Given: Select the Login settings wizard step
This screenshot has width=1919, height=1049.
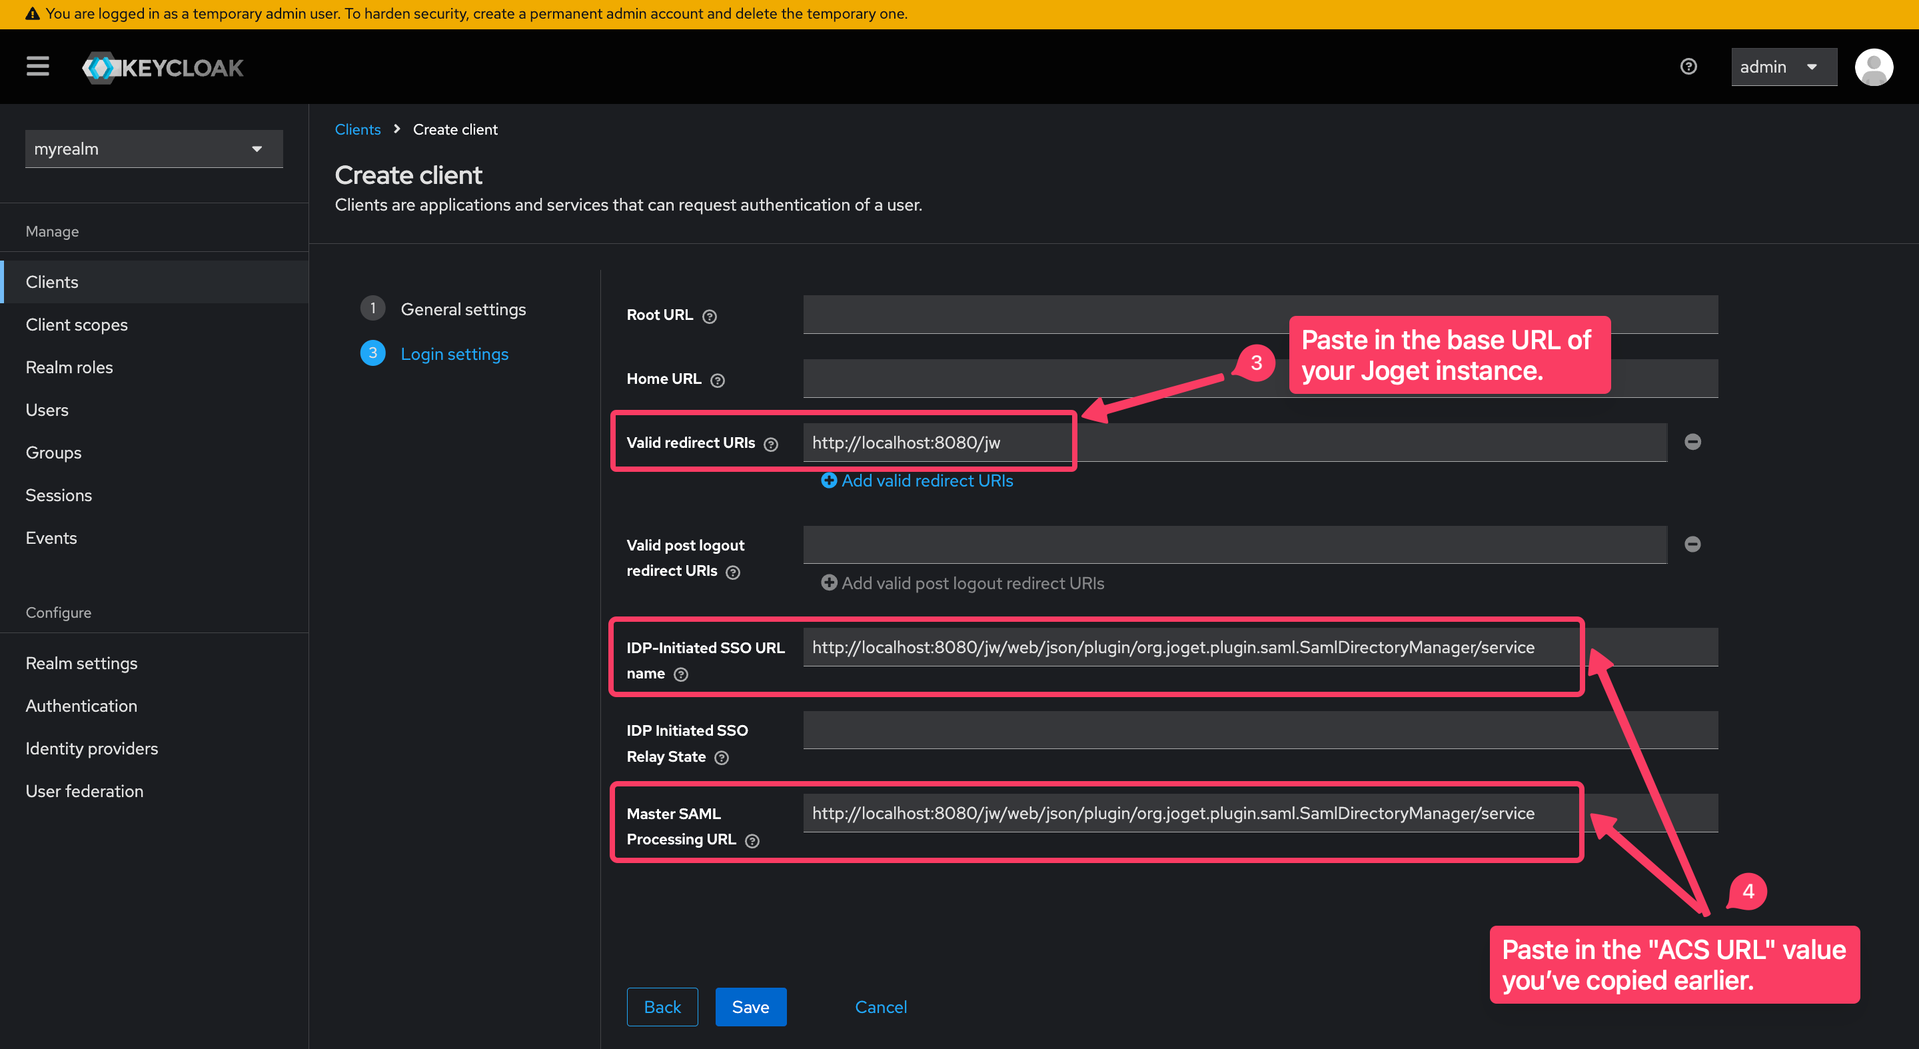Looking at the screenshot, I should pyautogui.click(x=435, y=354).
